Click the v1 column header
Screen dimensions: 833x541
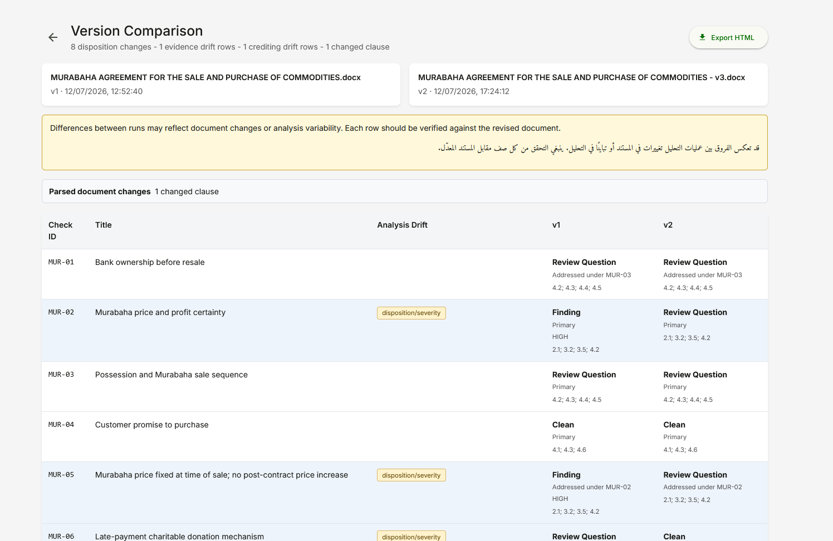556,225
